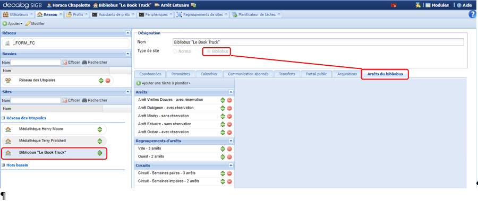
Task: Delete Arrêt Estuaire stop
Action: point(229,124)
